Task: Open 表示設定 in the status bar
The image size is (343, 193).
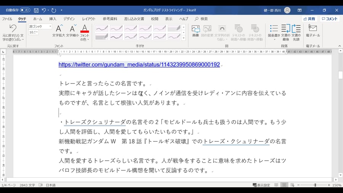Action: point(261,185)
